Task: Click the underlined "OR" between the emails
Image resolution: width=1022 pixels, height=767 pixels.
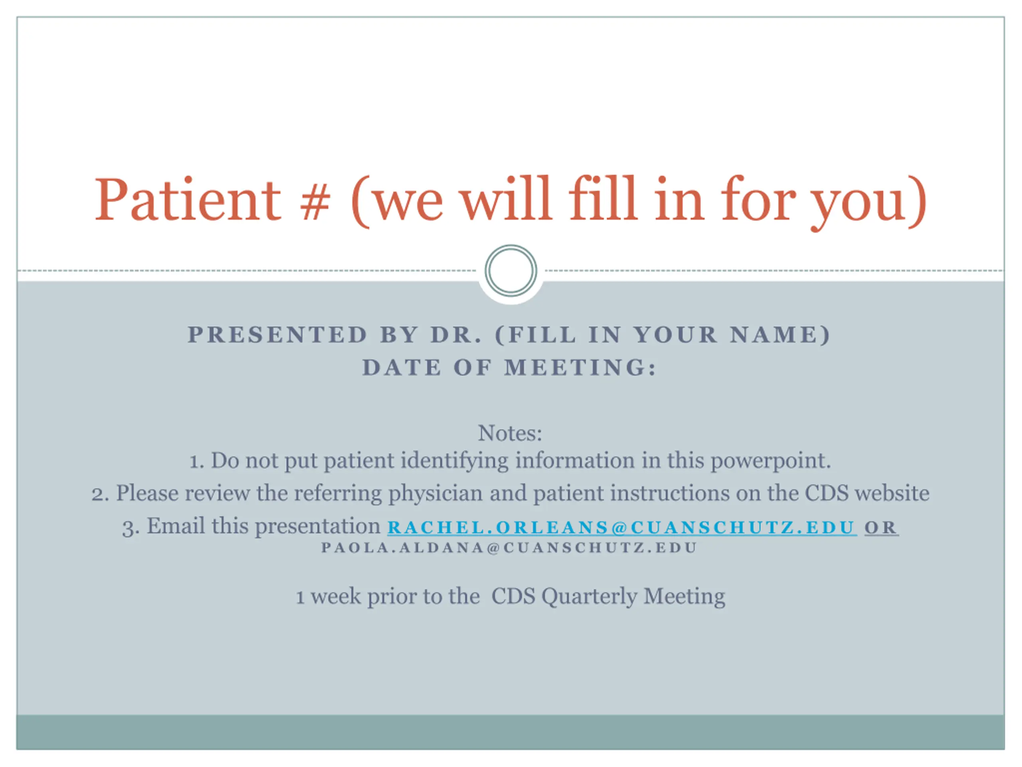Action: 881,528
